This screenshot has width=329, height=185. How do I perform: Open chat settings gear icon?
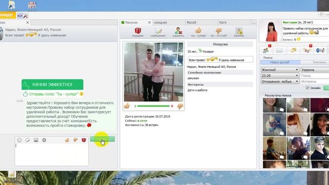(44, 140)
